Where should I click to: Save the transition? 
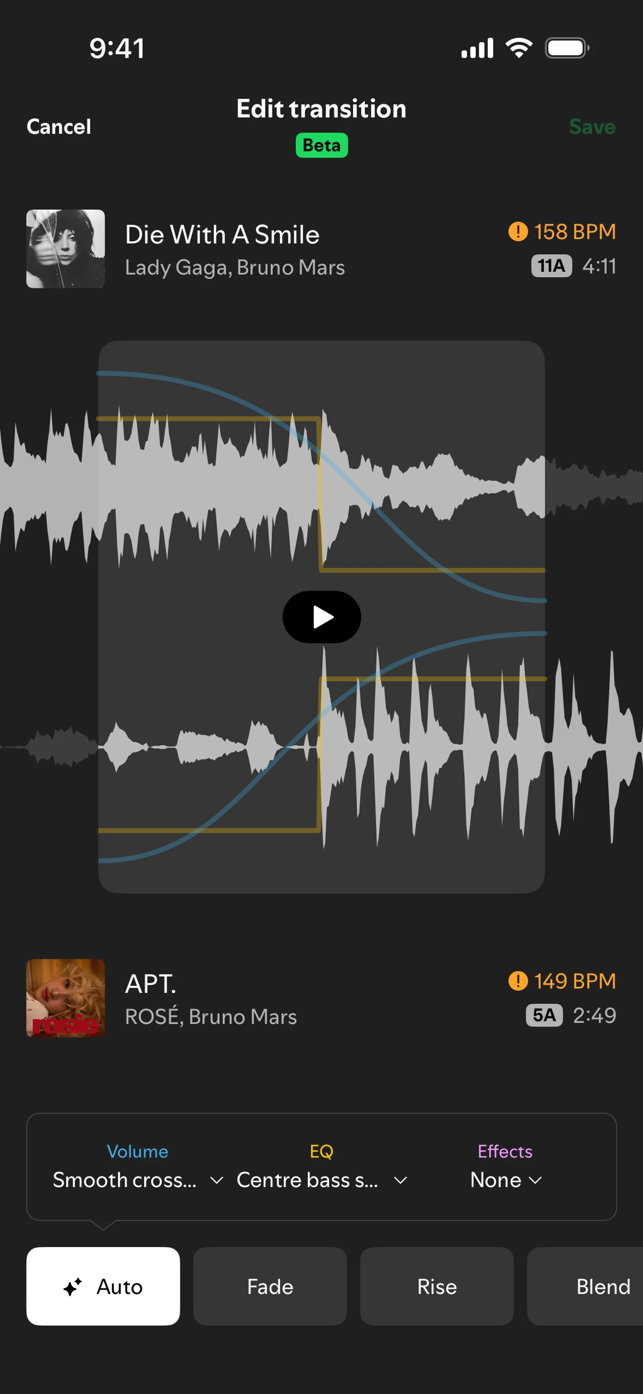pos(592,127)
